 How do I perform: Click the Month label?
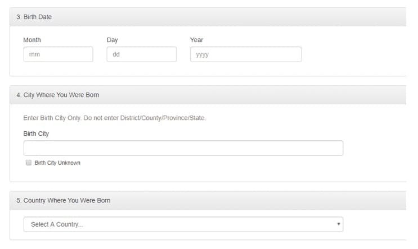(32, 40)
